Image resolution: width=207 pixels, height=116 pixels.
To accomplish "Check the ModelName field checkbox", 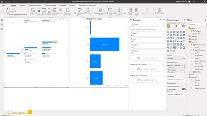I will (191, 55).
